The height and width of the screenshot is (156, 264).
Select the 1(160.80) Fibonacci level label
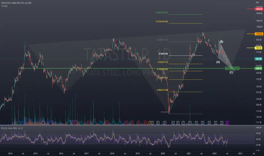[x=164, y=112]
